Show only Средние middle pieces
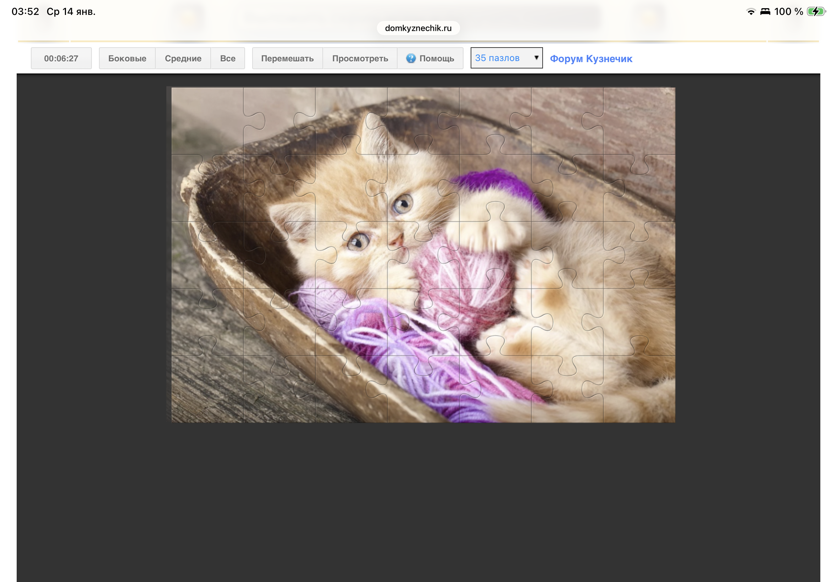Screen dimensions: 837x582 tap(183, 58)
